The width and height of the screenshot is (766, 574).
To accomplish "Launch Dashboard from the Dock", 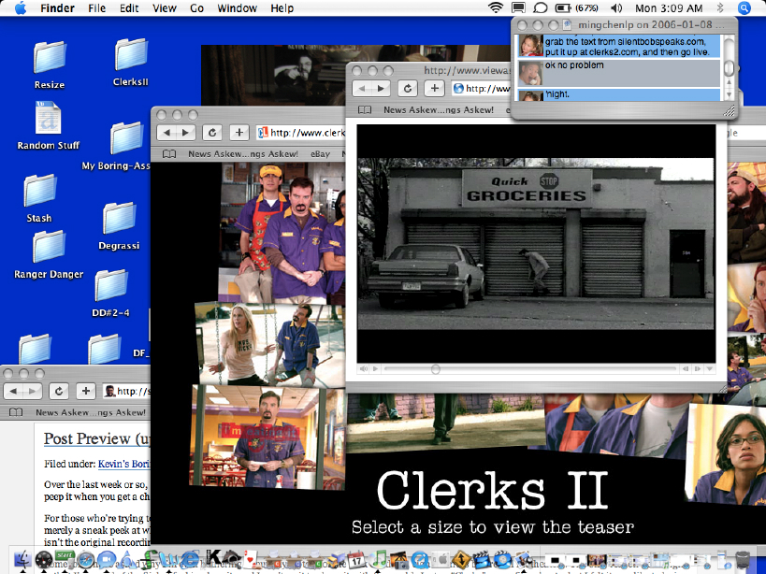I will [44, 559].
